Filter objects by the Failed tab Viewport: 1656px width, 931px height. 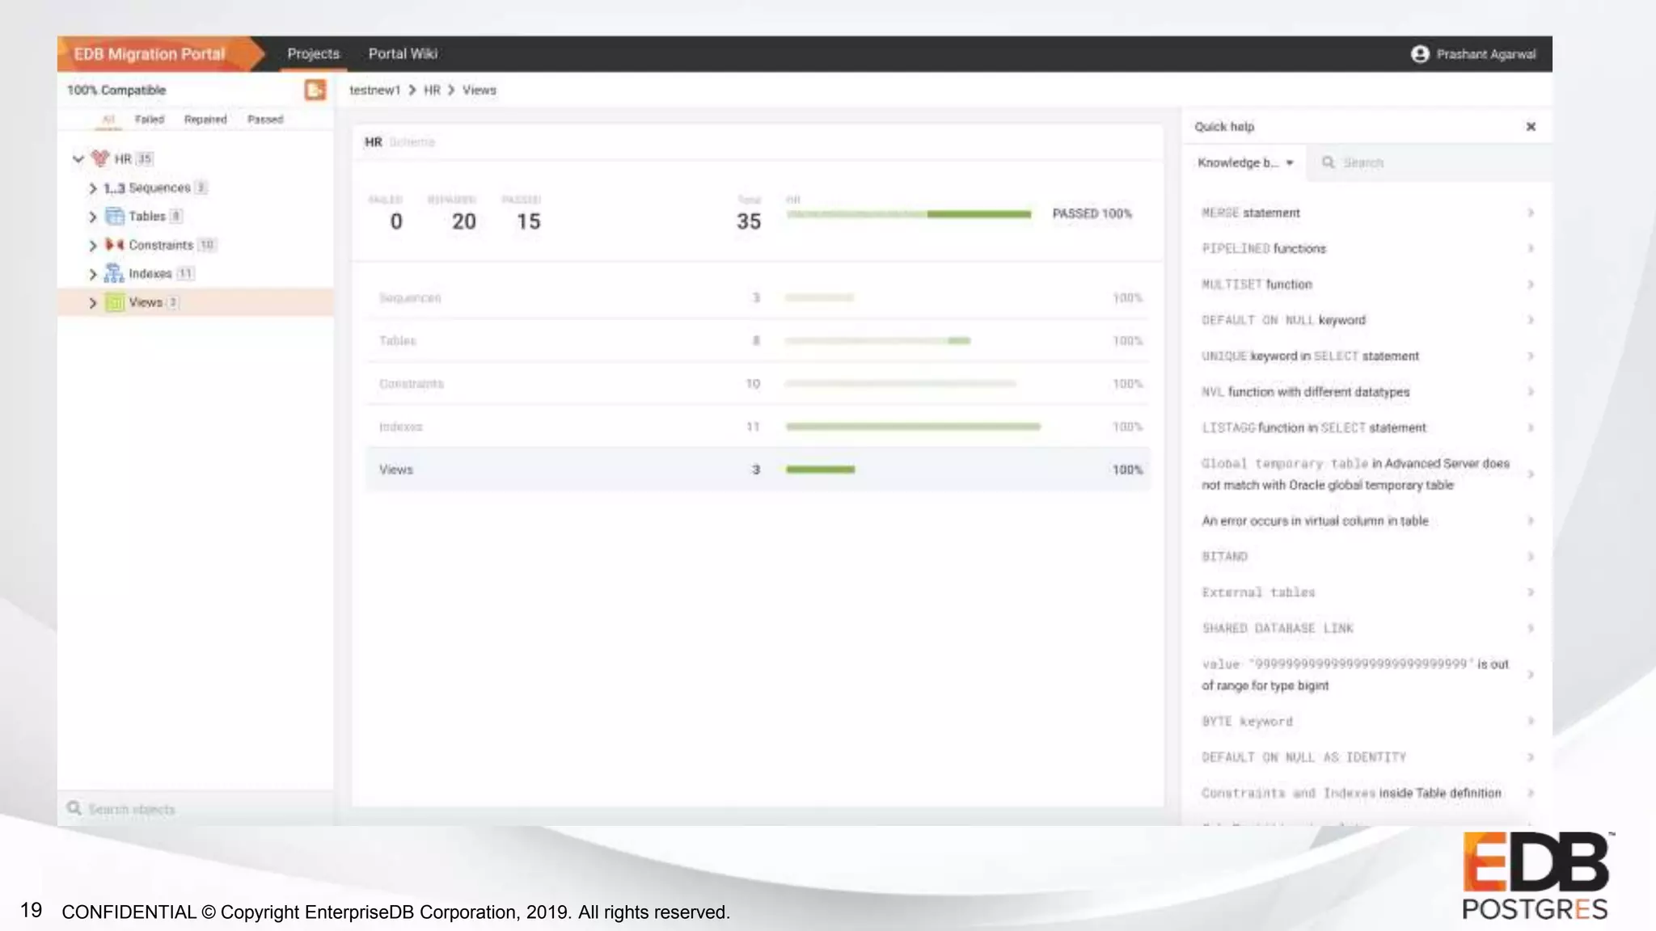coord(149,120)
